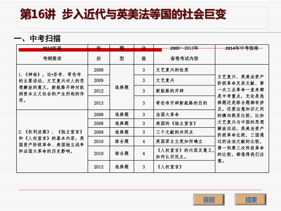Click the 省卷考试内容 header cell
Image resolution: width=281 pixels, height=211 pixels.
click(x=184, y=55)
